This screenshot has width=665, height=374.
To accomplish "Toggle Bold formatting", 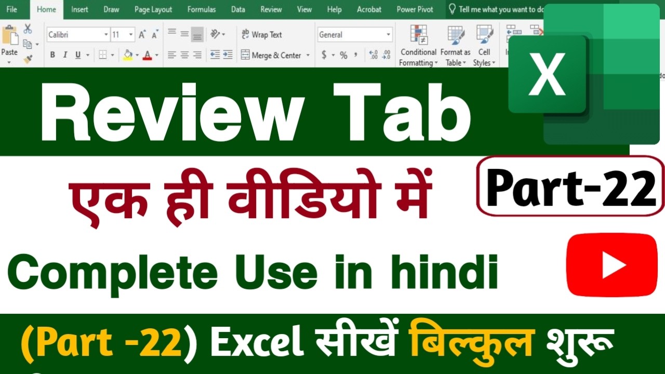I will [52, 55].
